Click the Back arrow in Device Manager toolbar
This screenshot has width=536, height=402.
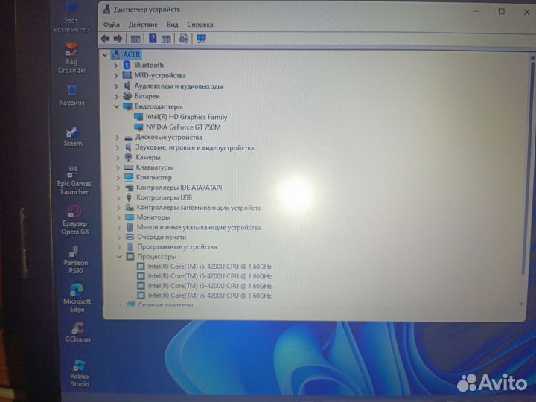[x=105, y=39]
